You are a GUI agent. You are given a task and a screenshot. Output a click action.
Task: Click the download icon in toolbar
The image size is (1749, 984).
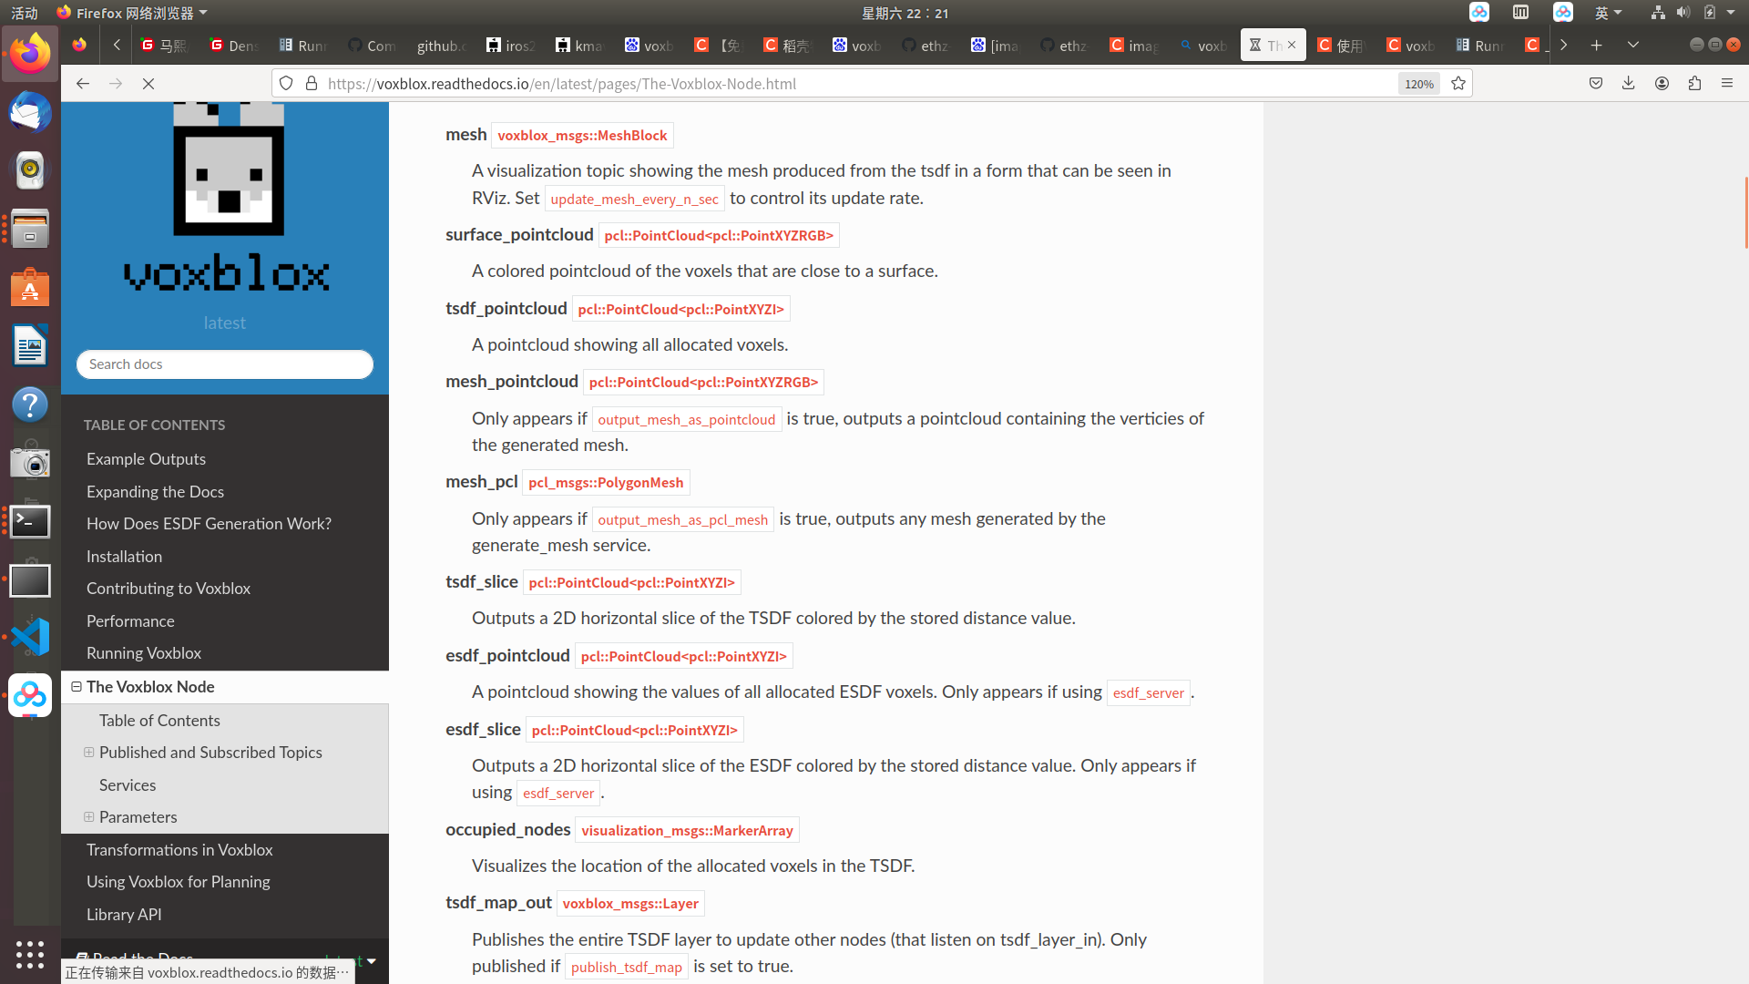[1629, 83]
